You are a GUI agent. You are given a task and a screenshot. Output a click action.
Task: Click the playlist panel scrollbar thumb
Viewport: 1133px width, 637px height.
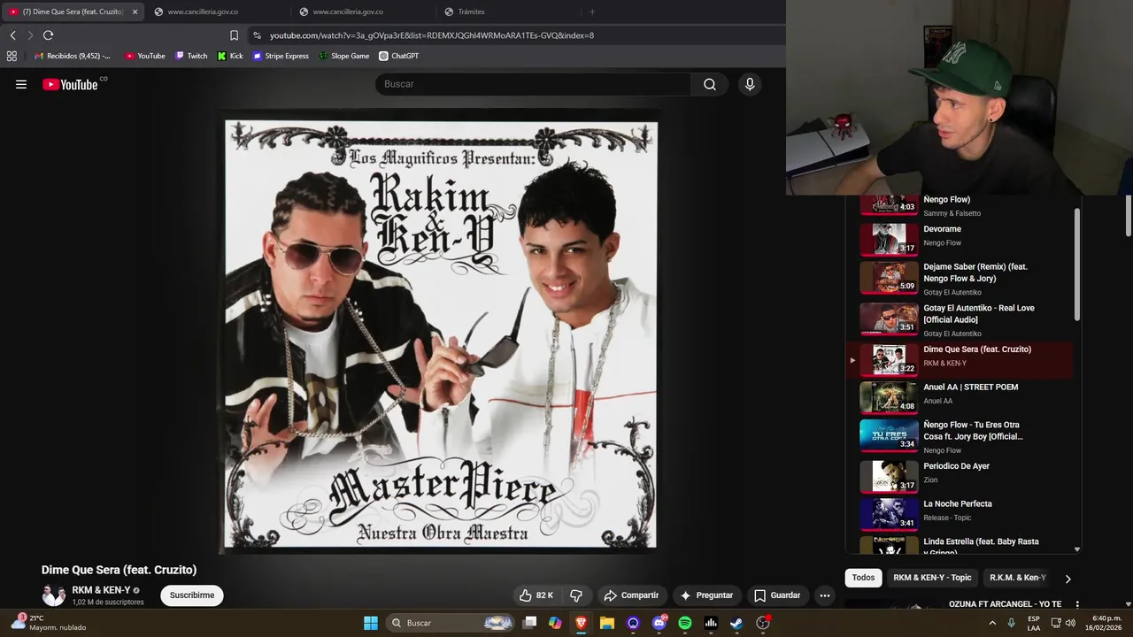pos(1077,265)
